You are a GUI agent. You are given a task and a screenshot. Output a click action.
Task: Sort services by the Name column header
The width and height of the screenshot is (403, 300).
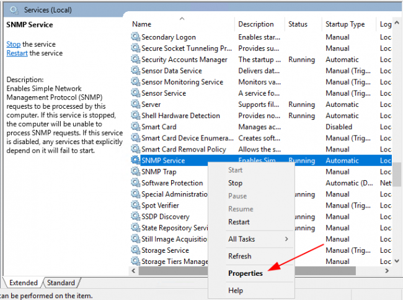pyautogui.click(x=142, y=24)
